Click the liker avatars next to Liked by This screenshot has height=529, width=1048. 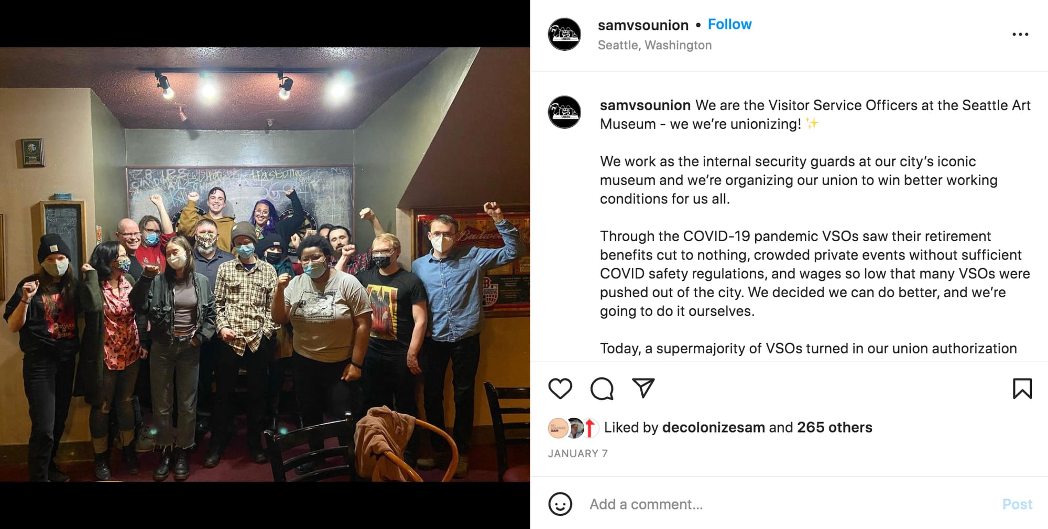(573, 428)
